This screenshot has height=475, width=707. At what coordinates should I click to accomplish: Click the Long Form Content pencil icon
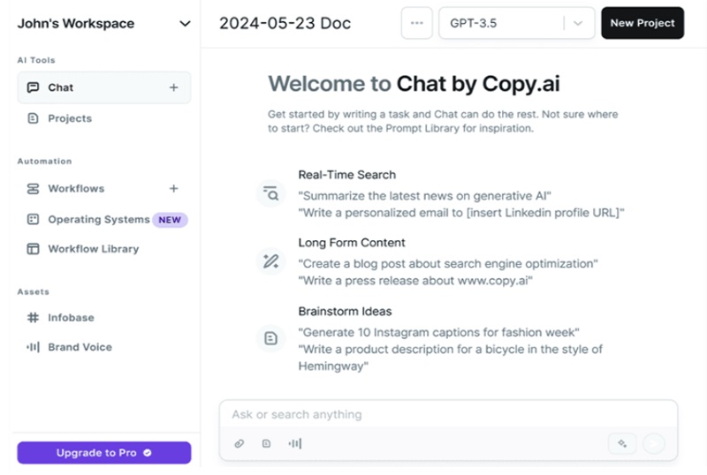tap(271, 261)
